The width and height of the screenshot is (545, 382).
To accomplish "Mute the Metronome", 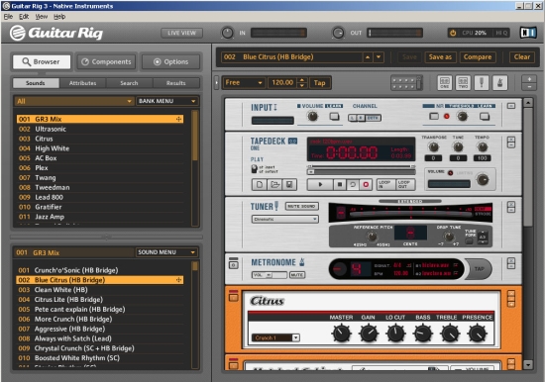I will tap(297, 275).
